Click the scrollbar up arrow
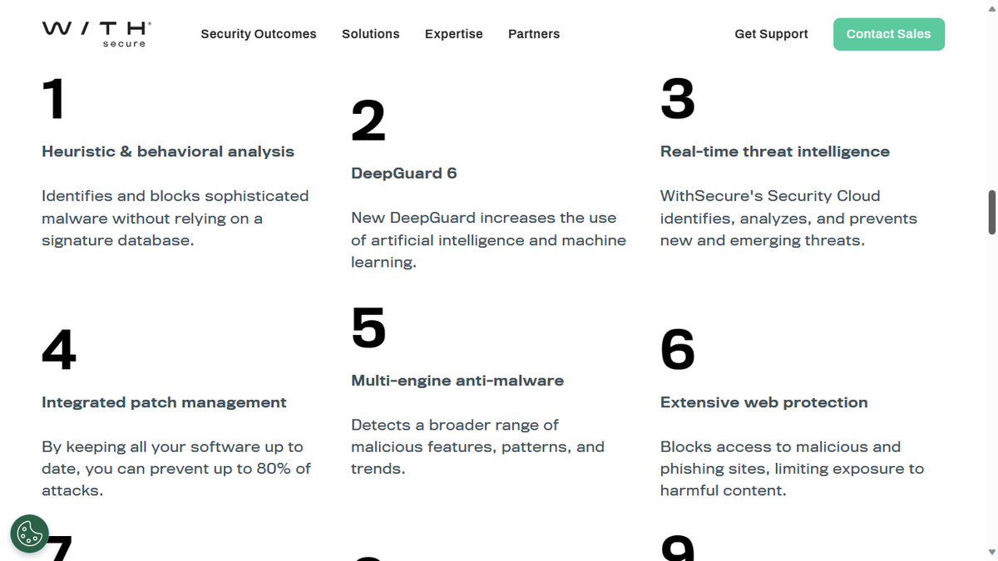 (991, 7)
